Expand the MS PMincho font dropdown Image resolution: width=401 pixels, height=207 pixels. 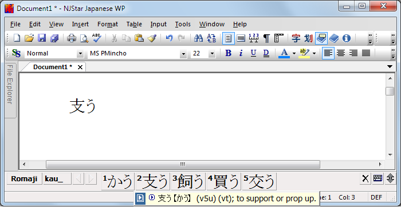(183, 54)
